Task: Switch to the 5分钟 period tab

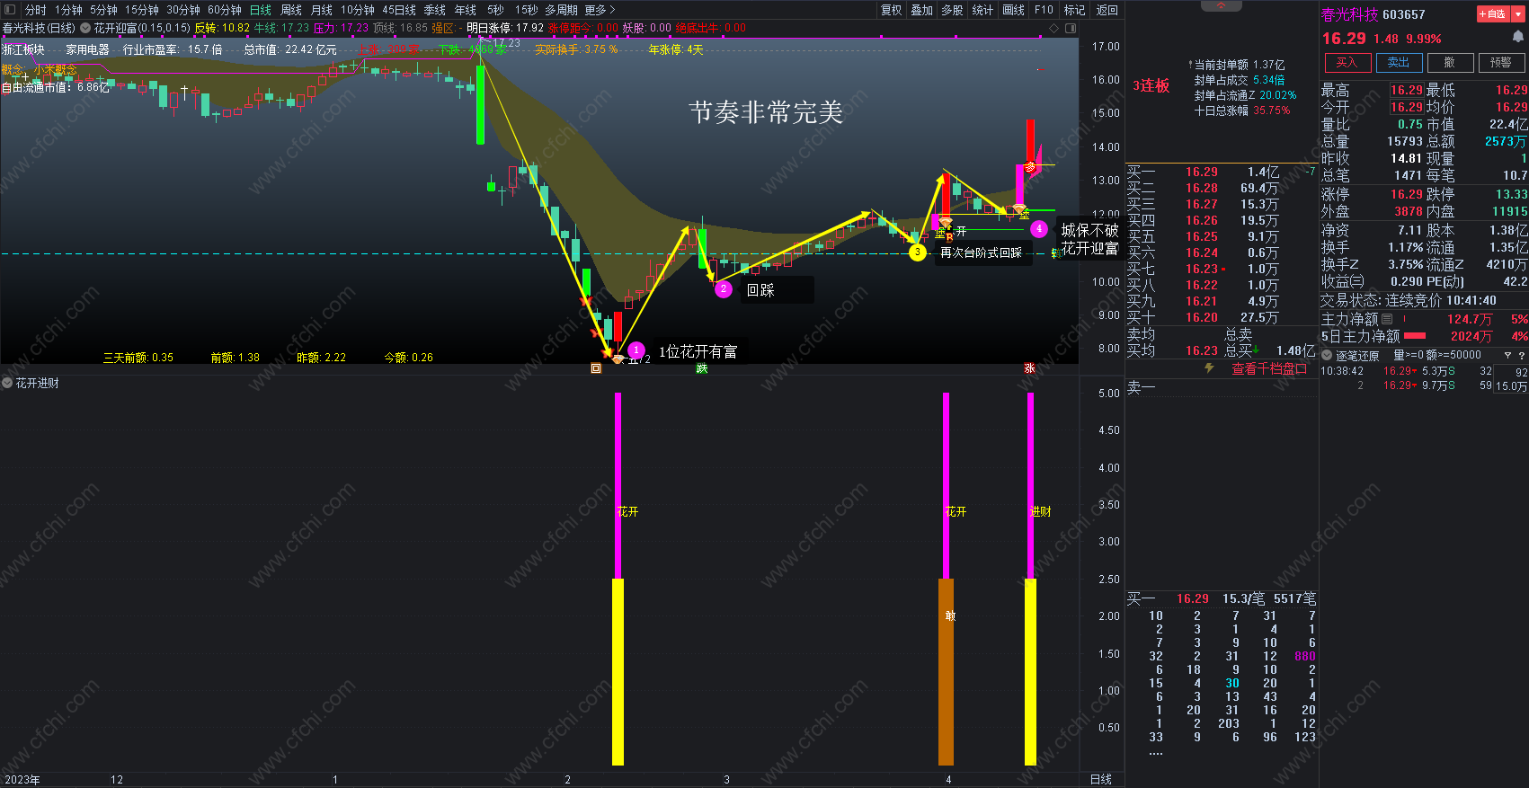Action: point(103,10)
